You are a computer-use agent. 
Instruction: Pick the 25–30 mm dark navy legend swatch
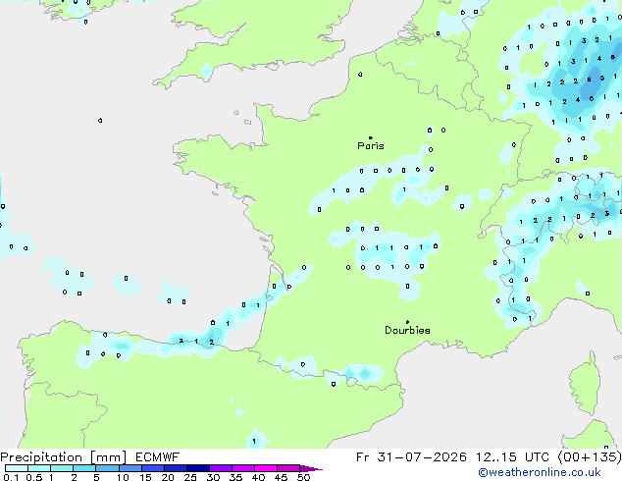[x=198, y=468]
